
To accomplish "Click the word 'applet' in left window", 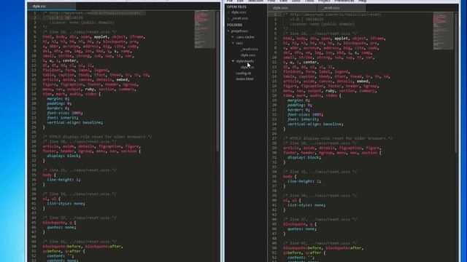I will pyautogui.click(x=101, y=37).
